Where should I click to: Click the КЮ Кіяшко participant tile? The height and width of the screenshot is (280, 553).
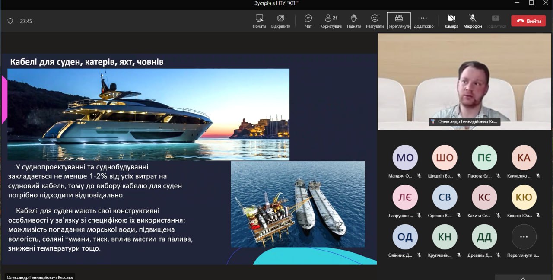[524, 197]
